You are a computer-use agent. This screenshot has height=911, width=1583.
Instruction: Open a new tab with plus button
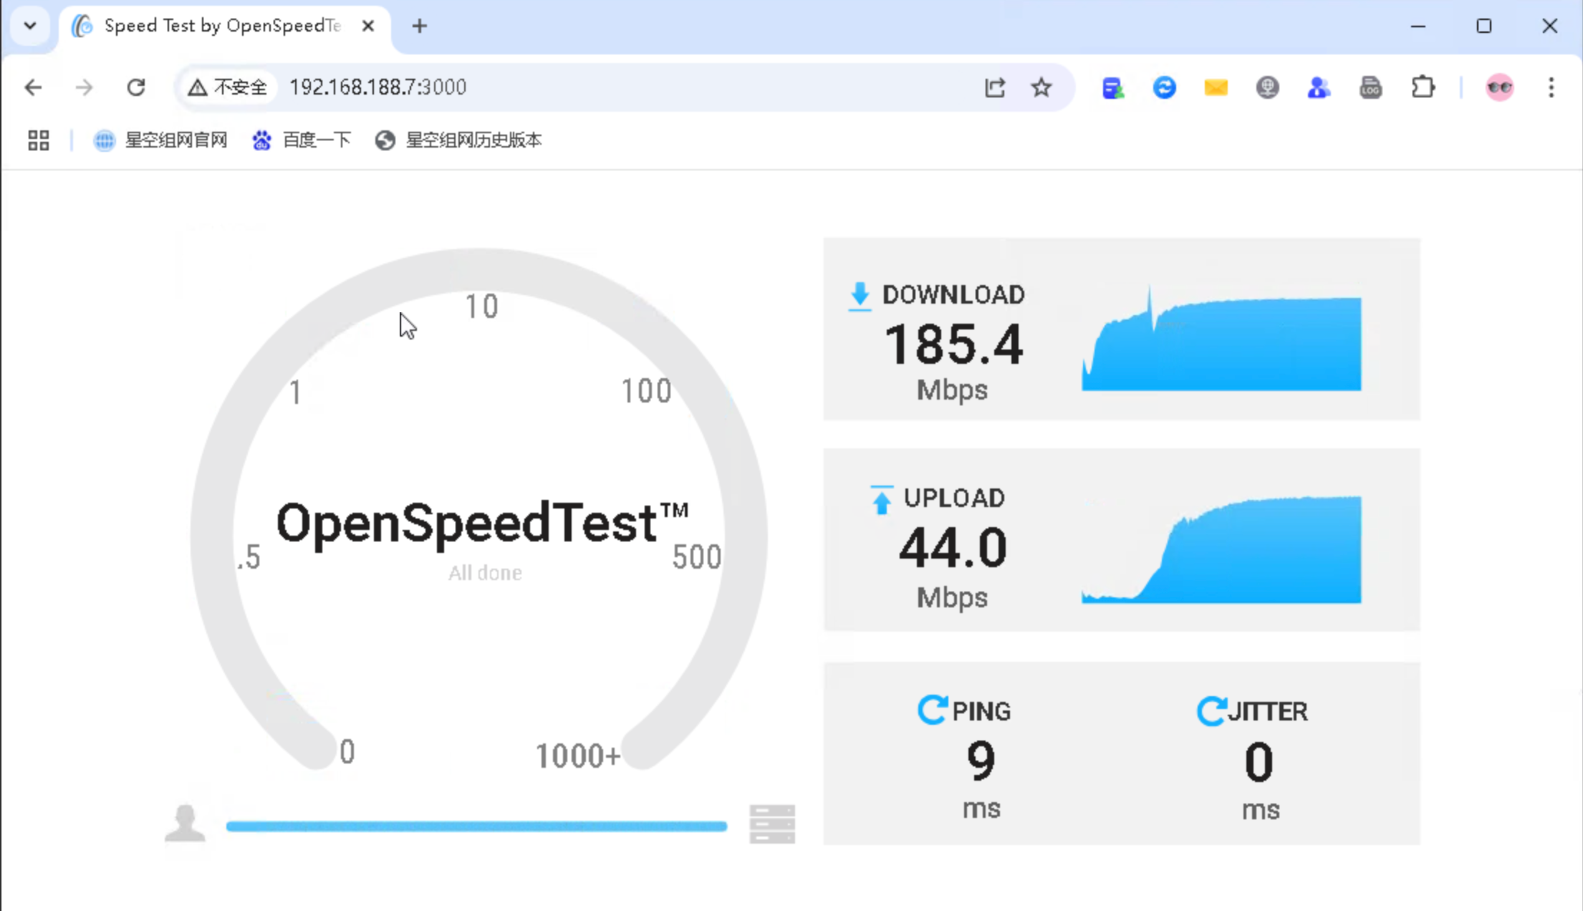[x=420, y=26]
